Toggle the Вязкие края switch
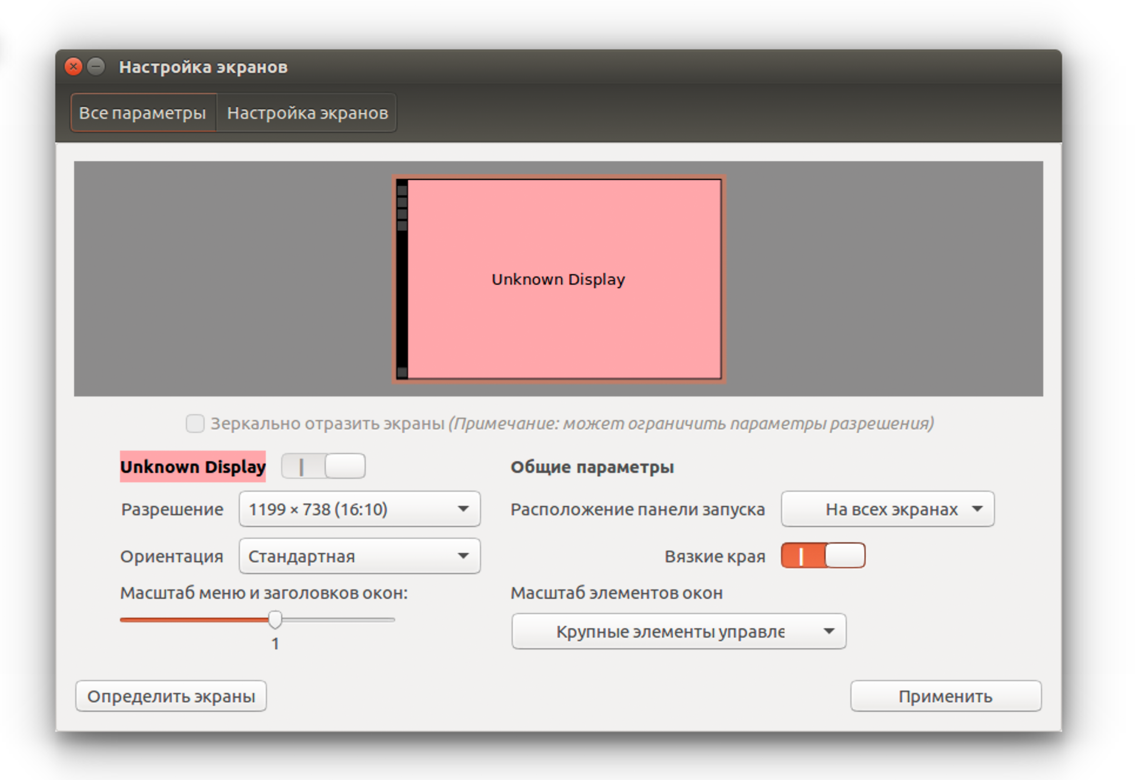This screenshot has height=780, width=1135. (823, 555)
